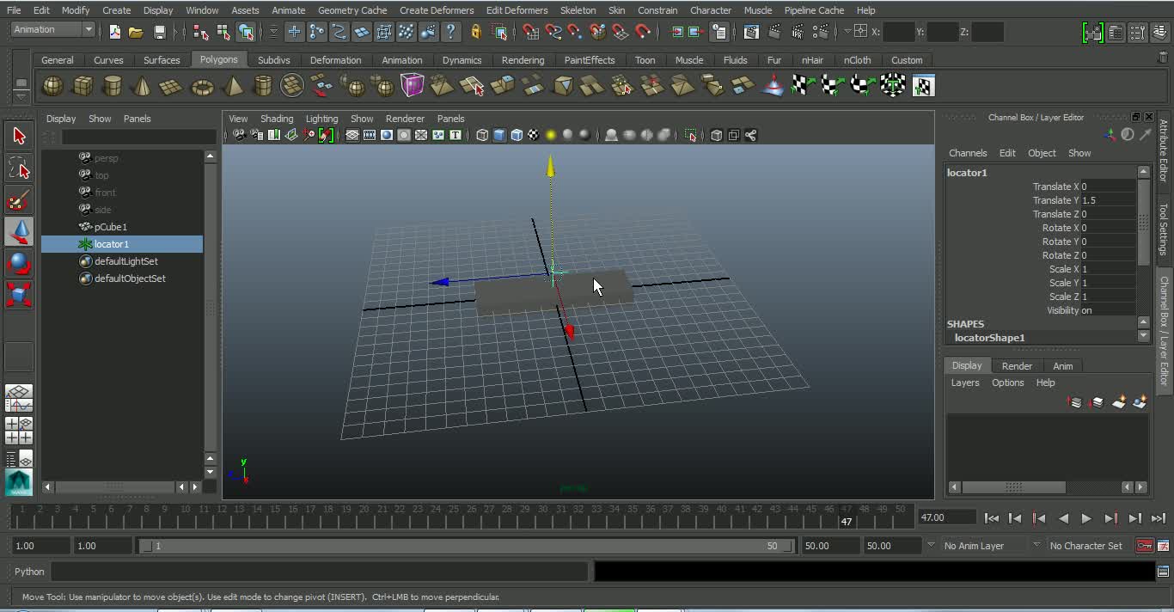
Task: Go to end of playback range
Action: [1158, 518]
